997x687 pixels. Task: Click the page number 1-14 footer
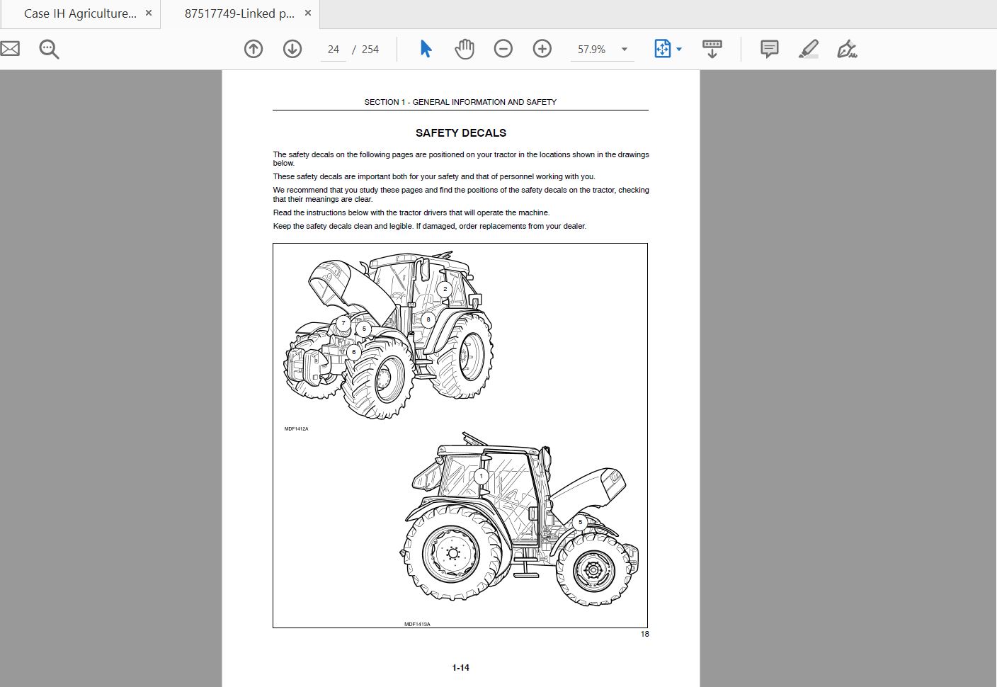tap(461, 667)
